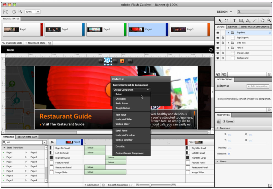The width and height of the screenshot is (273, 189).
Task: Click trash icon in Interactions panel
Action: (x=269, y=110)
